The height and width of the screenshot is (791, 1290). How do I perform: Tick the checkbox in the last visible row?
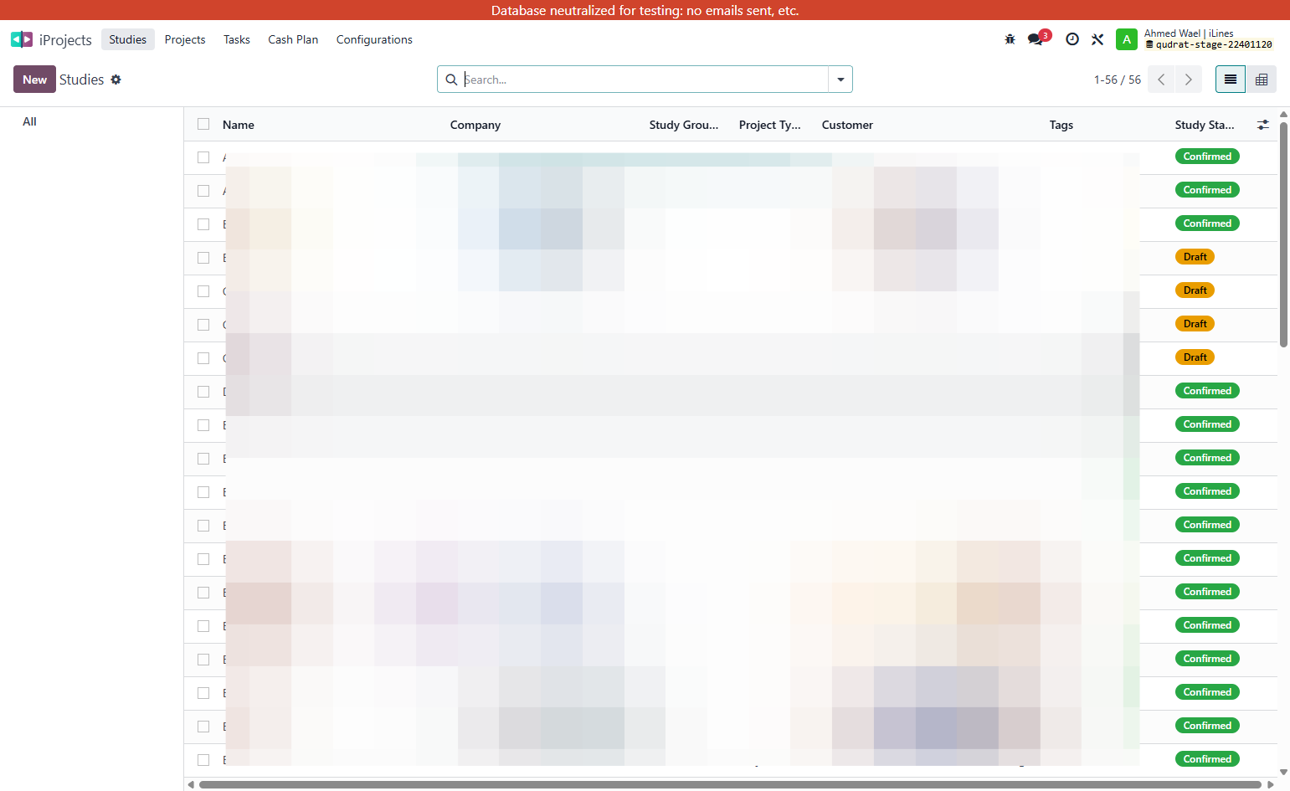tap(203, 760)
